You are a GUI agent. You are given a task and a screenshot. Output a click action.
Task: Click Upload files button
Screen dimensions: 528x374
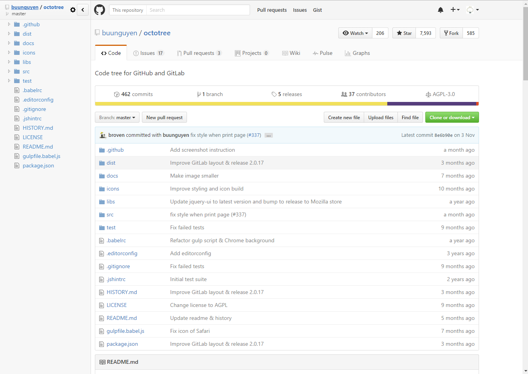click(x=381, y=118)
